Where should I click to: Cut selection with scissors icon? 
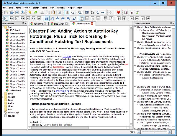click(x=42, y=12)
